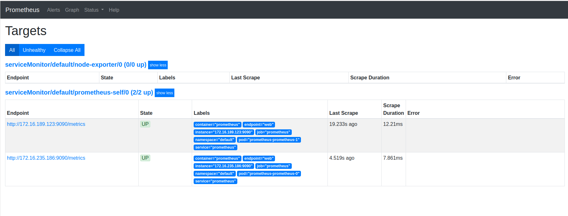Image resolution: width=568 pixels, height=216 pixels.
Task: Collapse node-exporter section with show less
Action: point(158,65)
